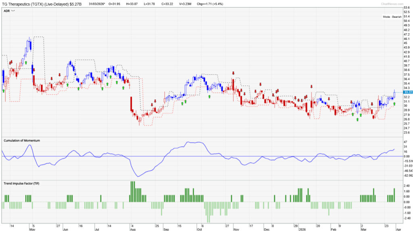This screenshot has height=231, width=413.
Task: Click the red down-arrow signal above the late-October price spike
Action: (233, 73)
